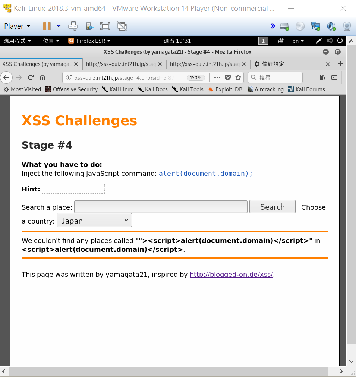Image resolution: width=356 pixels, height=377 pixels.
Task: Switch to the XSS Challenges tab
Action: click(x=37, y=64)
